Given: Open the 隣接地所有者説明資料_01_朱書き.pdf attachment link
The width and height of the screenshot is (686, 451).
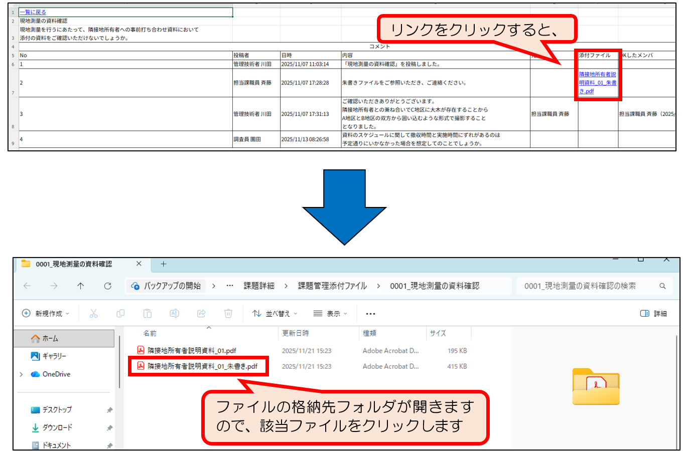Looking at the screenshot, I should (597, 83).
